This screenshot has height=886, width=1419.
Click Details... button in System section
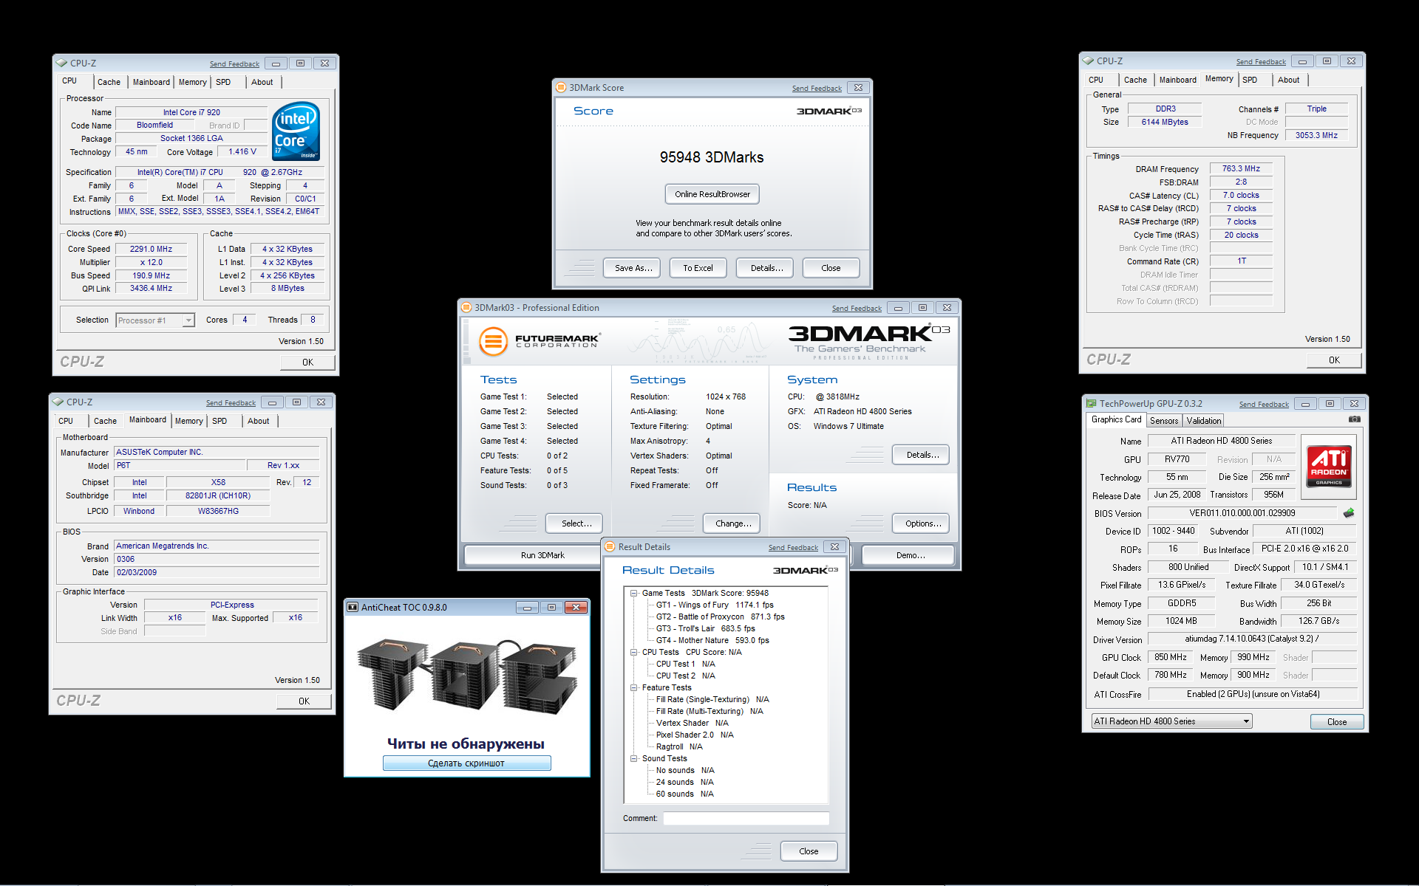click(922, 455)
